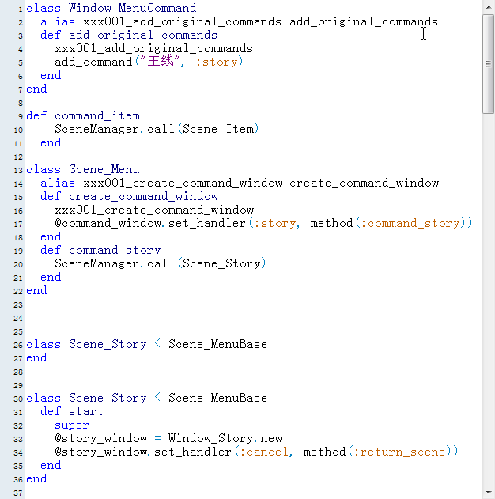
Task: Click line number 24 in gutter
Action: click(x=18, y=318)
